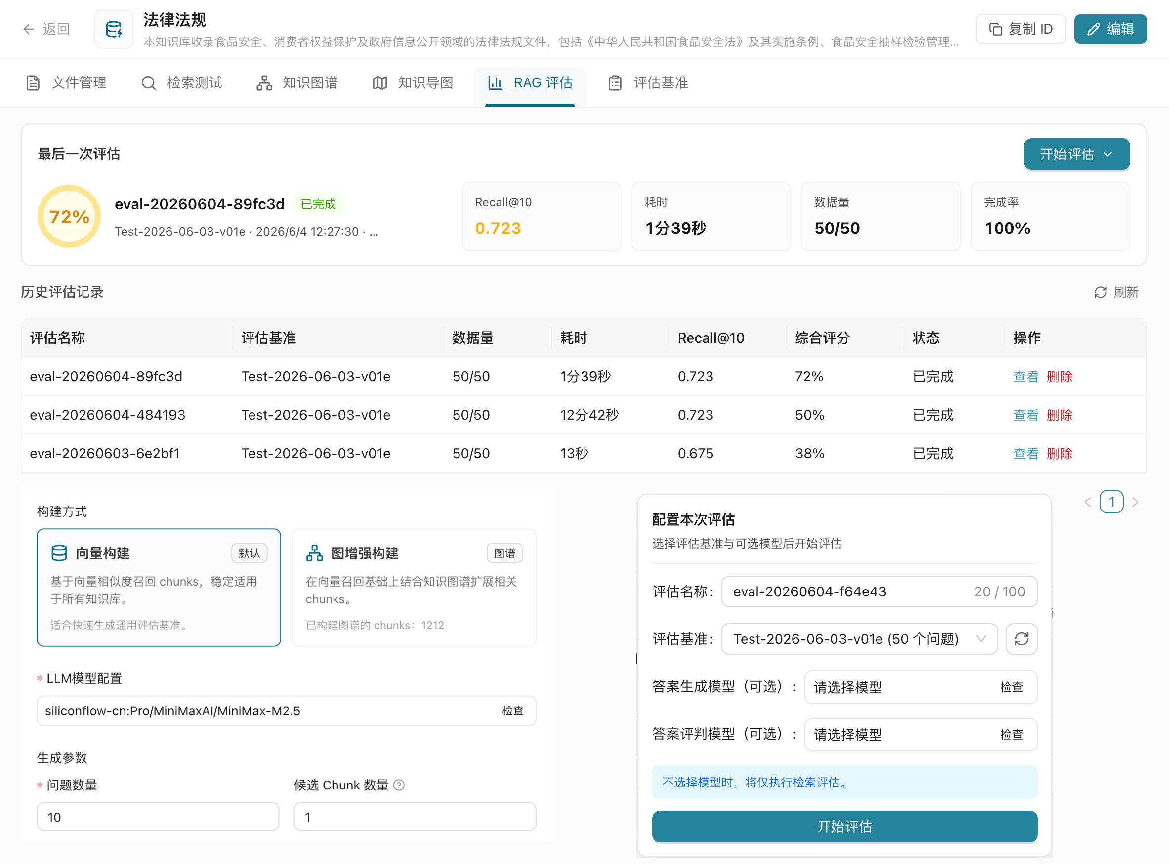
Task: Switch to the 知识图谱 tab
Action: click(x=297, y=83)
